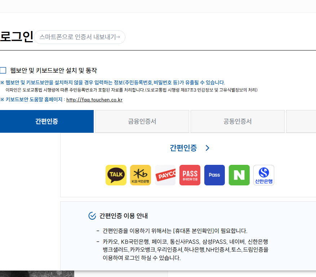
Task: Select the green Naver N icon
Action: coord(239,175)
